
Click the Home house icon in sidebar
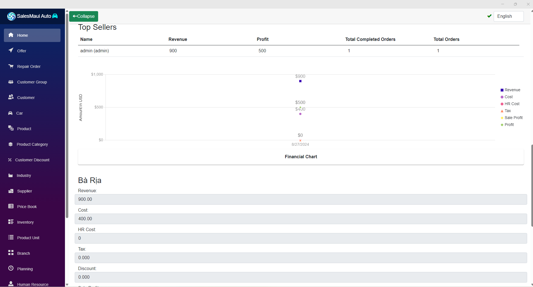pyautogui.click(x=11, y=35)
